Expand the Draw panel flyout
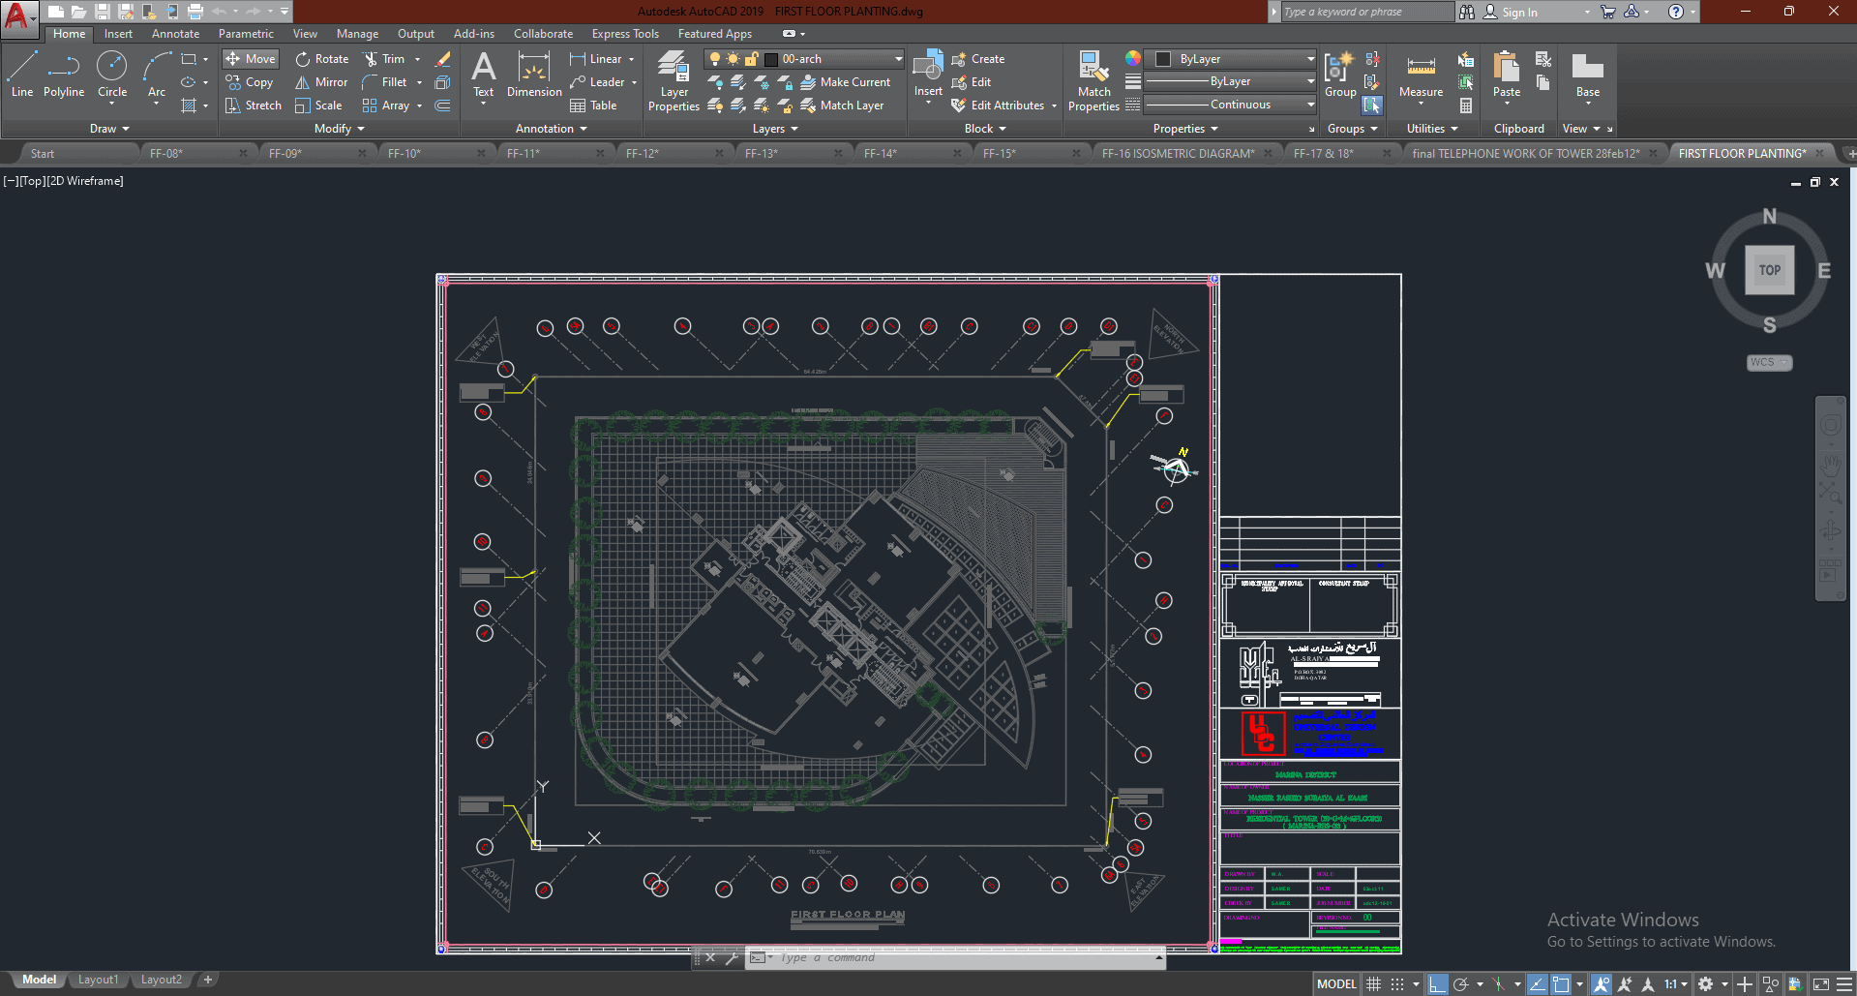 109,129
